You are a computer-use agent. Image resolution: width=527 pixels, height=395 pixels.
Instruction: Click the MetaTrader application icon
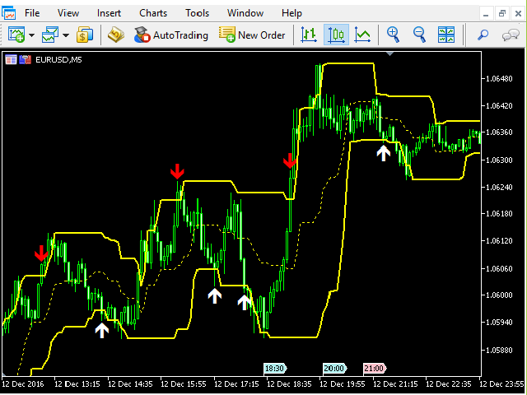(9, 13)
